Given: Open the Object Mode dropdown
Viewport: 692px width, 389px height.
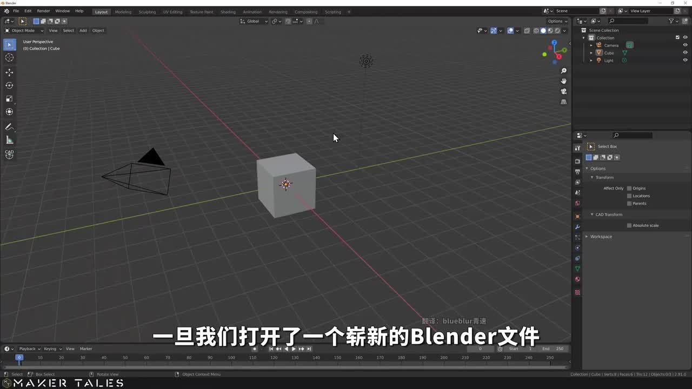Looking at the screenshot, I should click(24, 30).
